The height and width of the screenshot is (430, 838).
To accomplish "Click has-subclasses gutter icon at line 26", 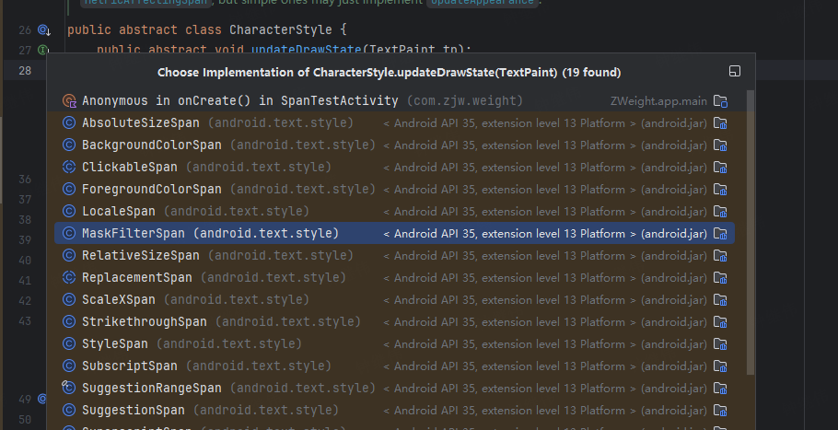I will point(44,30).
